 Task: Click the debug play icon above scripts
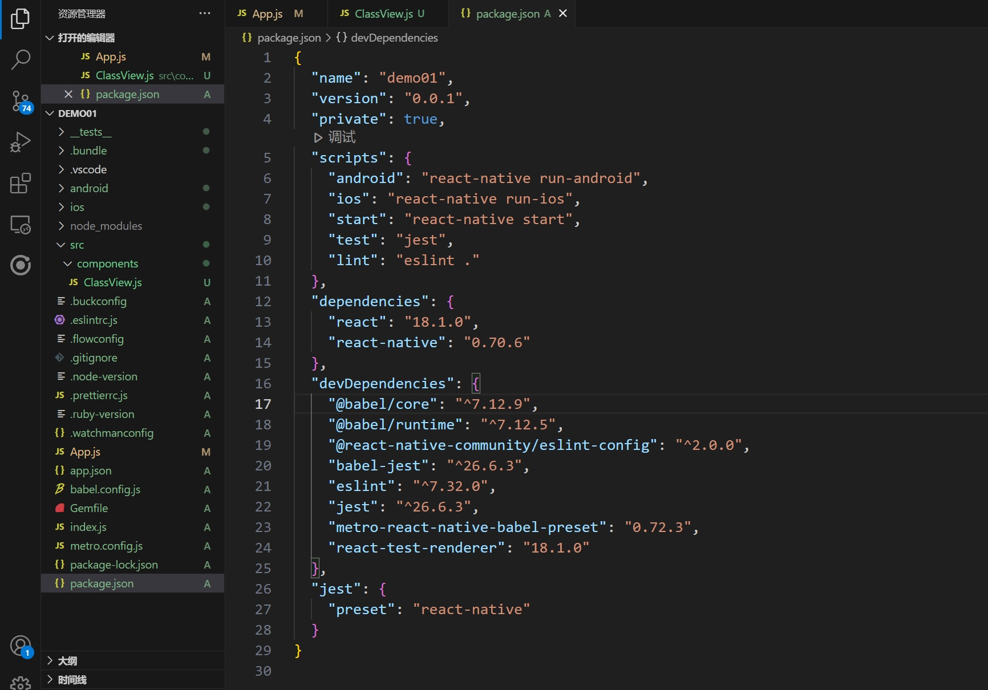coord(318,137)
